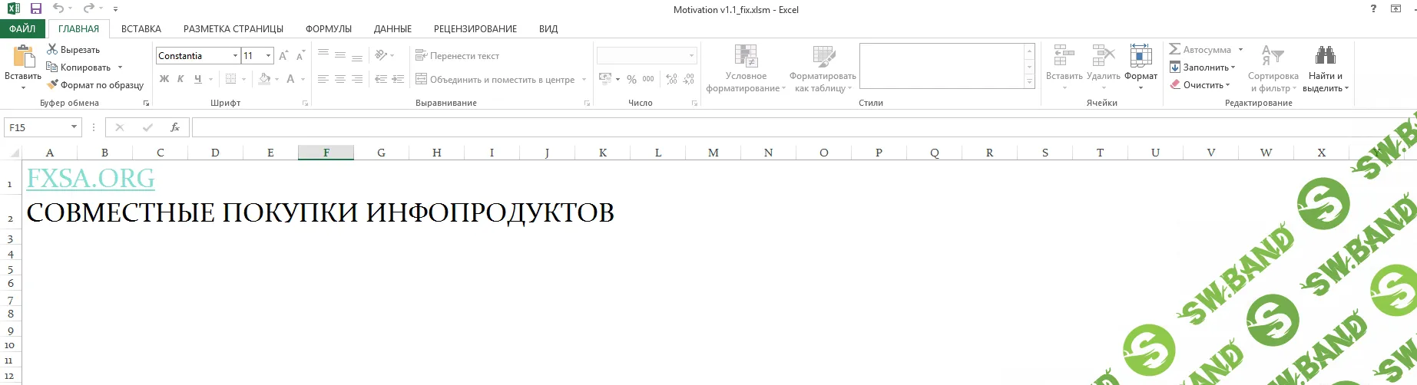This screenshot has height=385, width=1417.
Task: Click the Format Painter (Формат по образцу) brush
Action: pyautogui.click(x=52, y=85)
